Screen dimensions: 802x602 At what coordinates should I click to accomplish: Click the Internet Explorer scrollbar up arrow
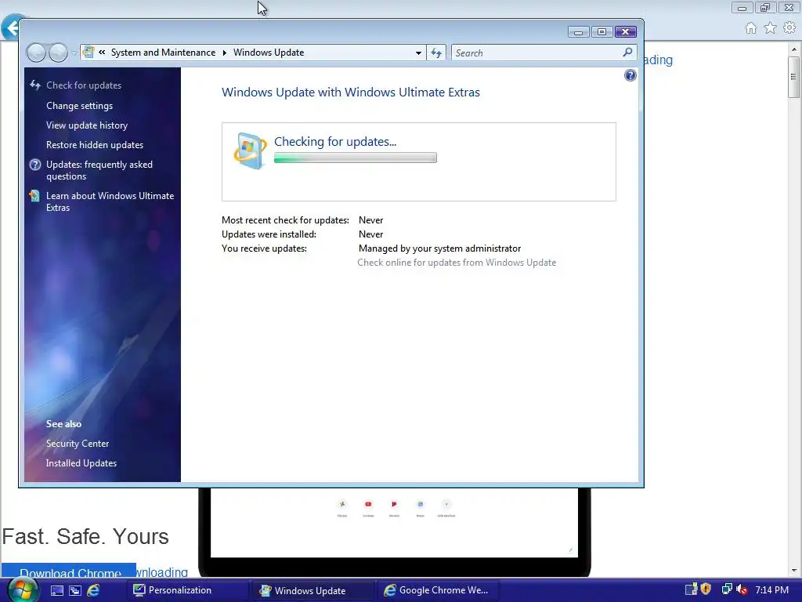click(x=794, y=49)
